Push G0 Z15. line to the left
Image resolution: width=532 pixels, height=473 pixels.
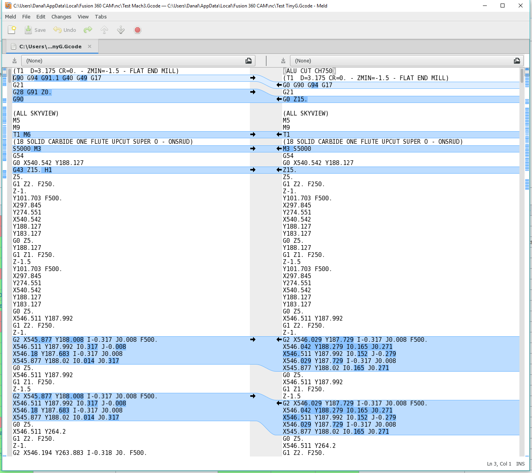coord(279,99)
